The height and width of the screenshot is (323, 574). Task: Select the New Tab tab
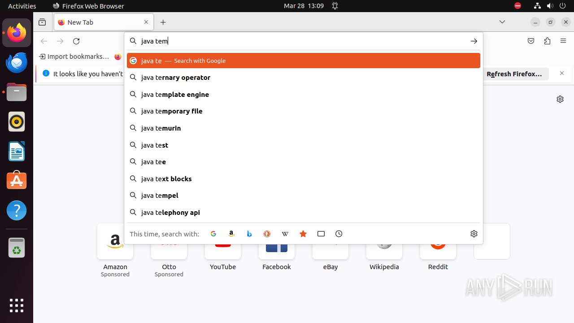104,22
